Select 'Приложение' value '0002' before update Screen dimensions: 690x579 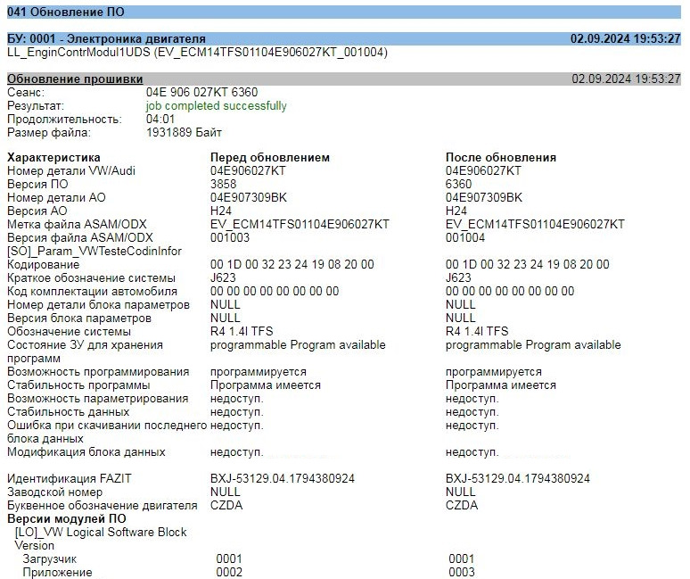[x=229, y=572]
